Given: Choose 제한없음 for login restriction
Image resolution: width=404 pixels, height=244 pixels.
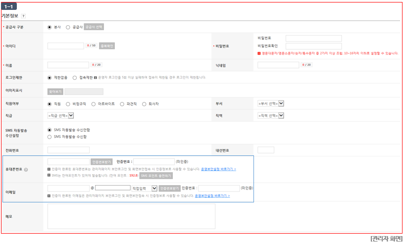Looking at the screenshot, I should click(x=50, y=78).
